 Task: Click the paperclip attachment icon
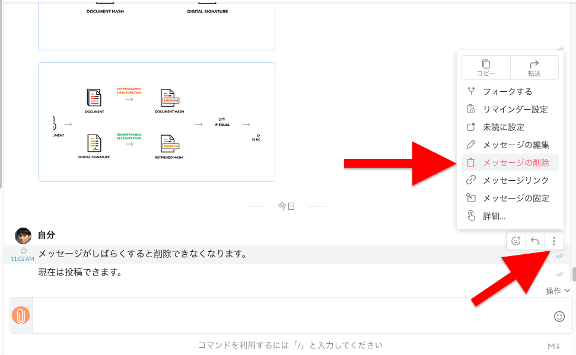[x=21, y=316]
